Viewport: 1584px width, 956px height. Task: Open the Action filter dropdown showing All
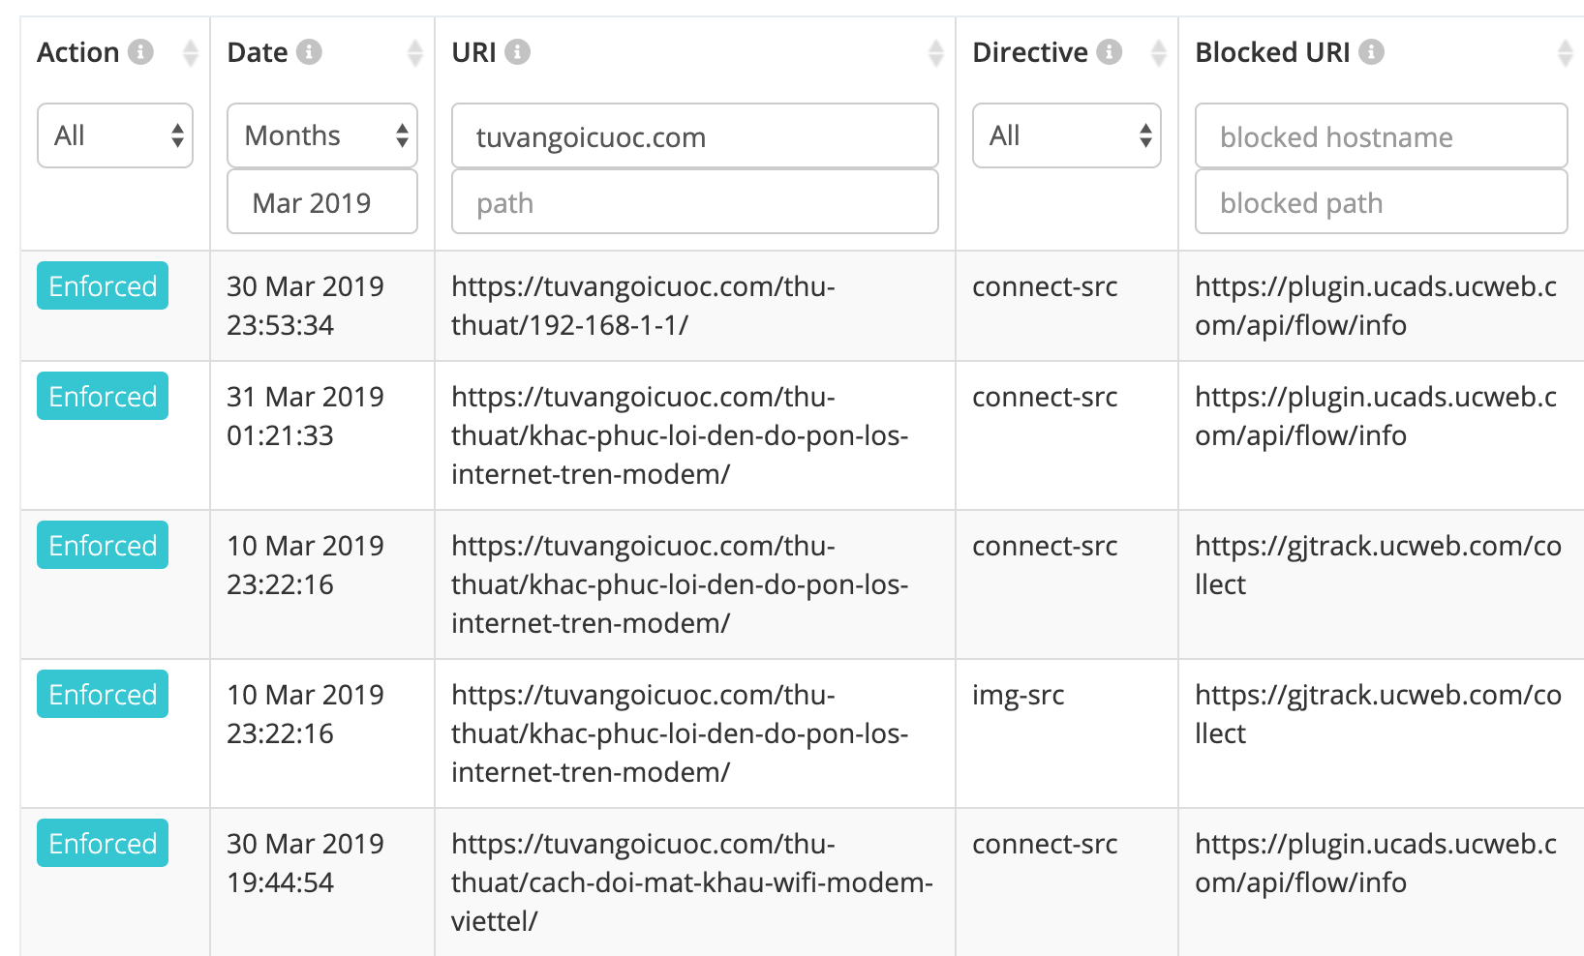coord(115,135)
